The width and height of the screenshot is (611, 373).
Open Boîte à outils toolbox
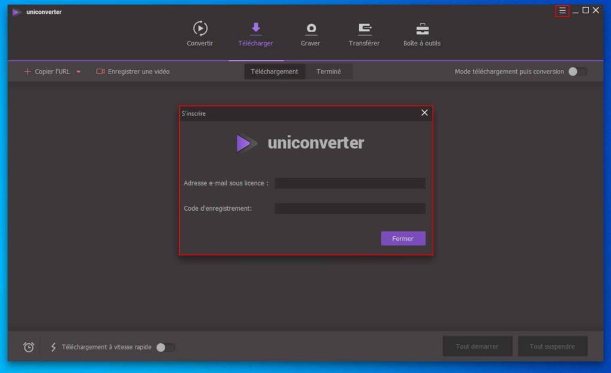(x=422, y=34)
